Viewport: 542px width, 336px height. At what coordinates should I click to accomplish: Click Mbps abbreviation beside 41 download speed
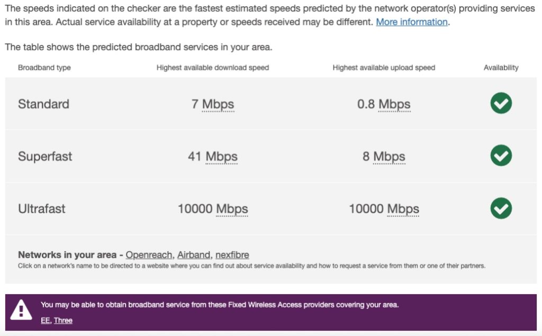click(222, 157)
